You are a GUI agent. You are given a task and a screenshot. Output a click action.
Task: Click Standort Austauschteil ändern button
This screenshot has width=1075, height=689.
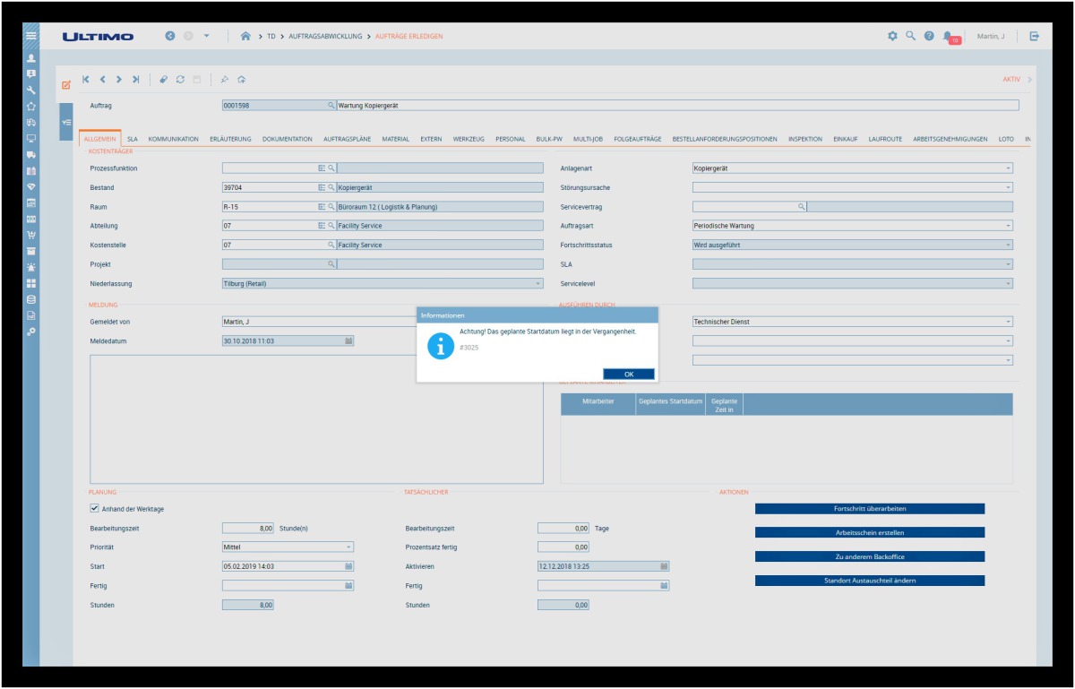tap(870, 581)
